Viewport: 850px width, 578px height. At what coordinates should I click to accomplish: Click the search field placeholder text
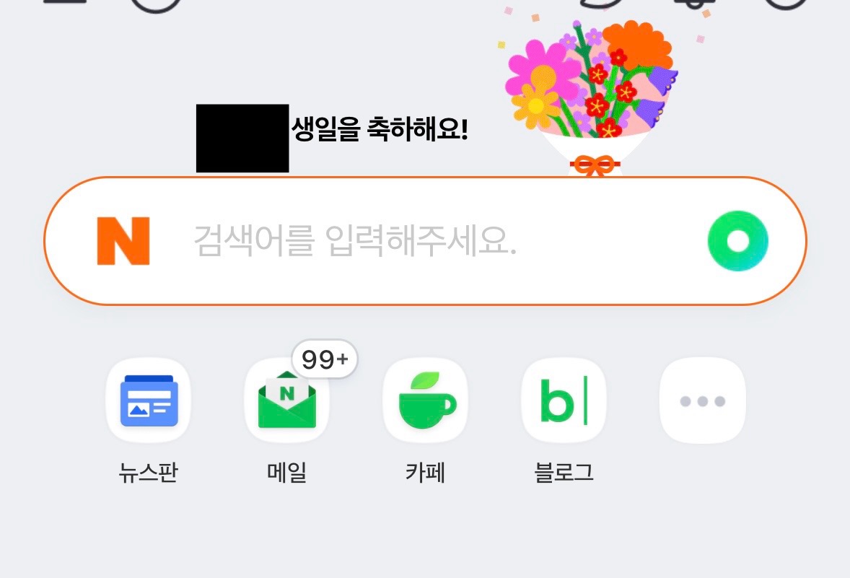tap(355, 241)
